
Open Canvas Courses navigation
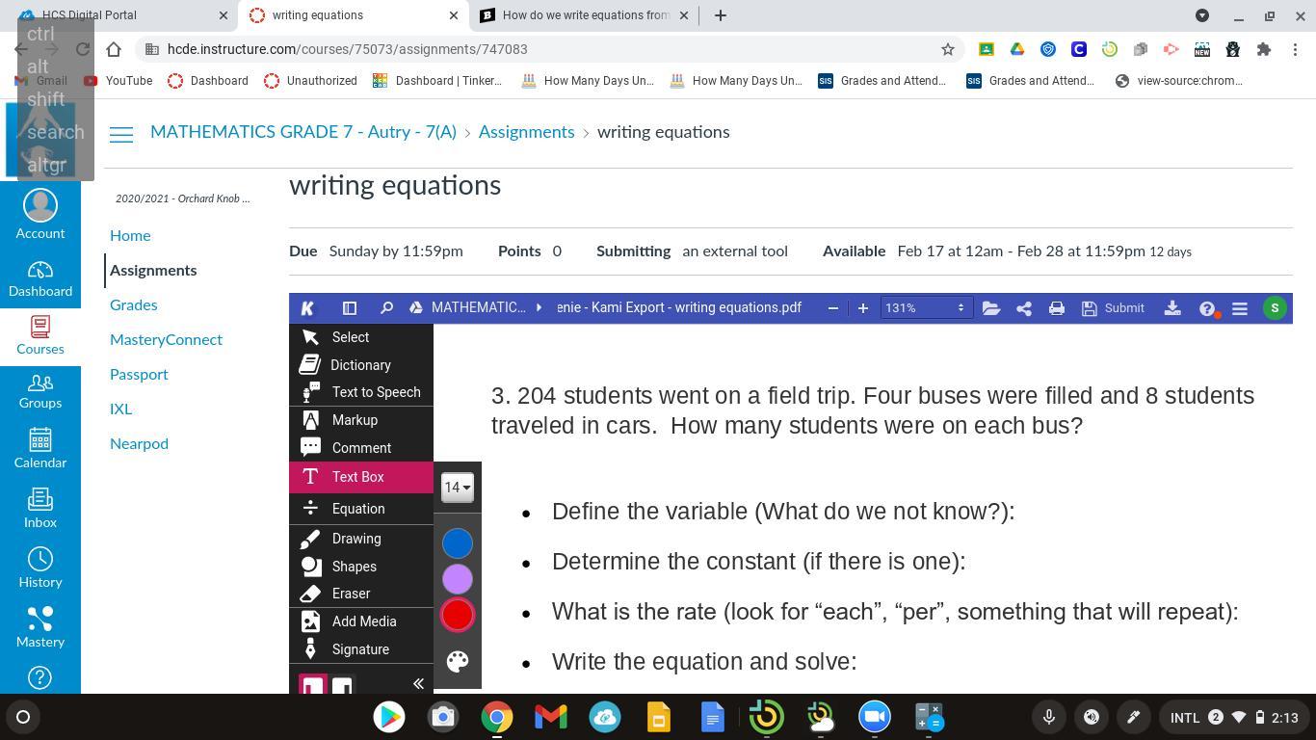40,336
